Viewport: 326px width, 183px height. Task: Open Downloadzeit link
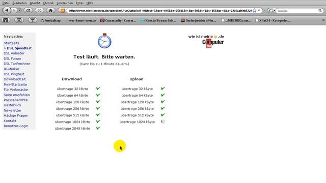click(15, 79)
